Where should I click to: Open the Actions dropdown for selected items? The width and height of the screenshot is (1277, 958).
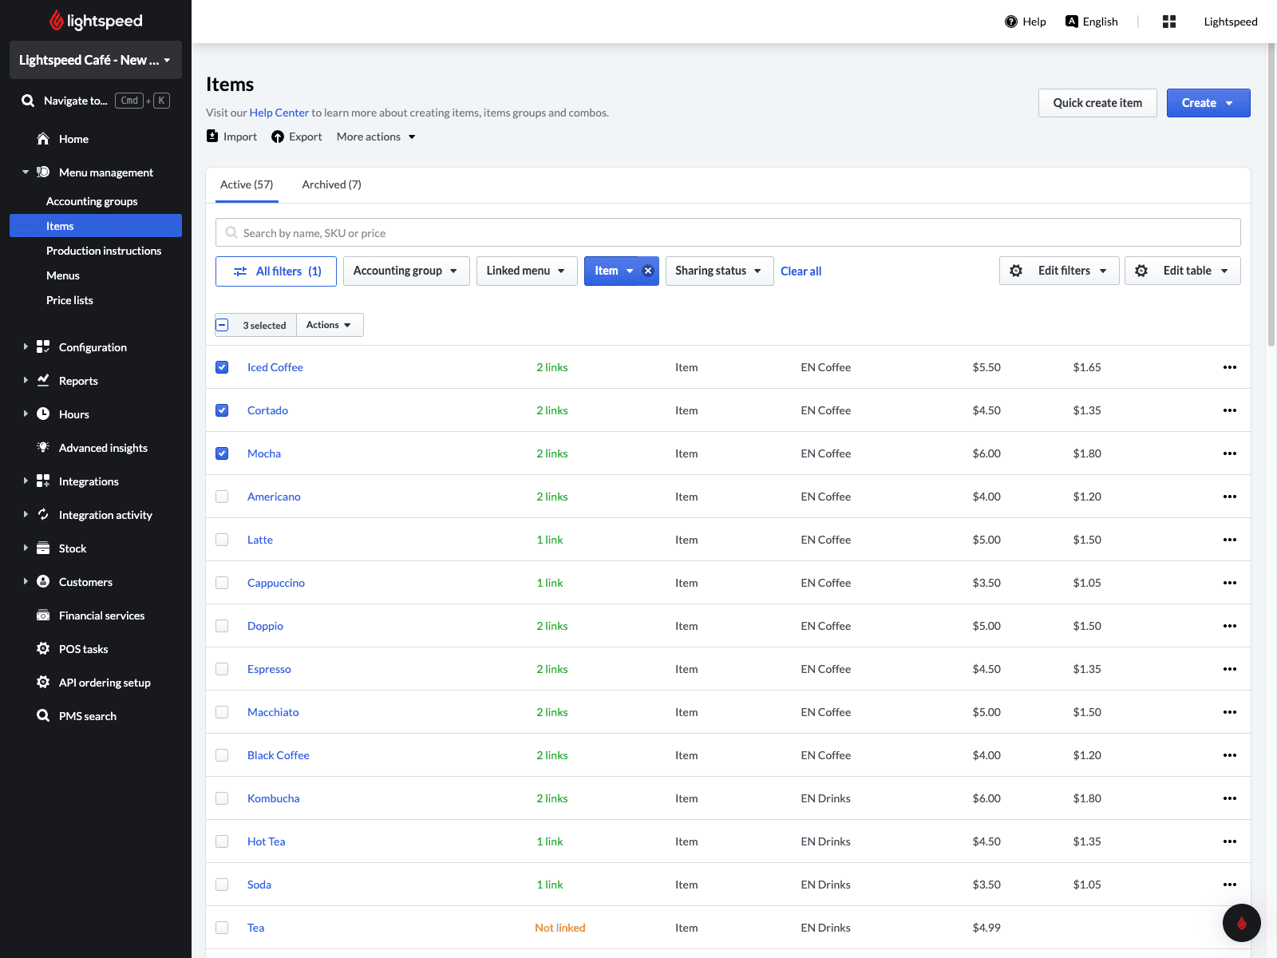[330, 325]
